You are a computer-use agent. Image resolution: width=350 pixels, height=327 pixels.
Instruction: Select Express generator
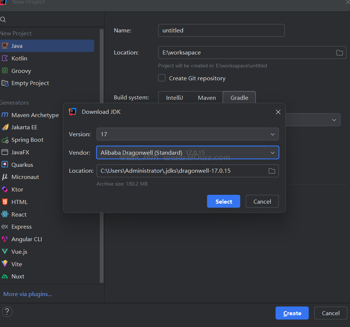click(47, 226)
